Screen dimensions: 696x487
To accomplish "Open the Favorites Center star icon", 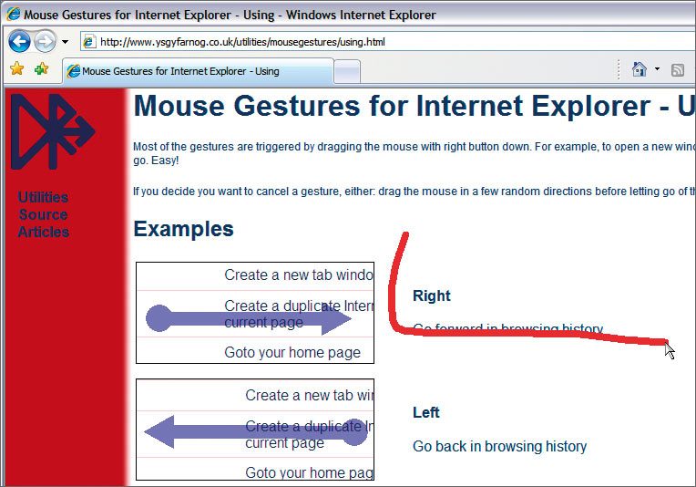I will [17, 69].
